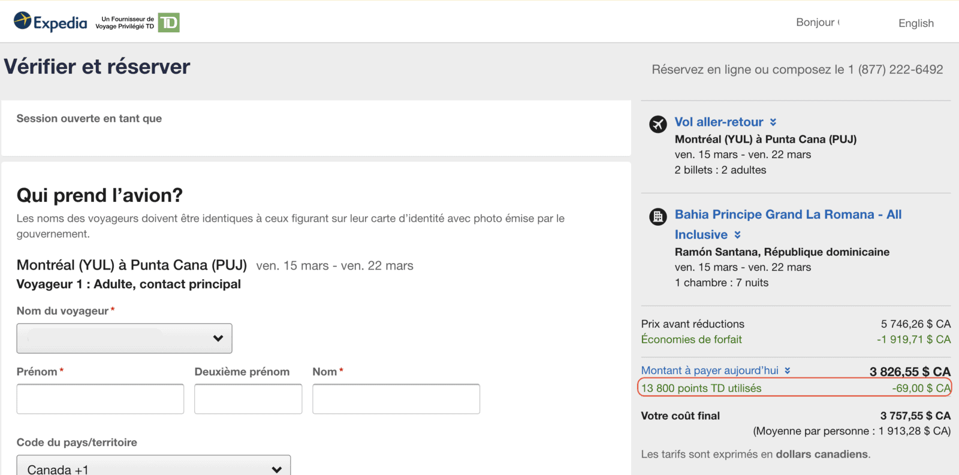Viewport: 959px width, 475px height.
Task: Click the green TD bank logo
Action: click(169, 23)
